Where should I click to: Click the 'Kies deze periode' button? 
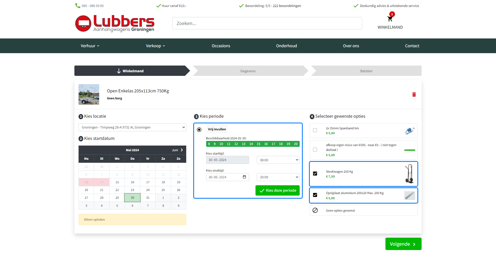(277, 190)
